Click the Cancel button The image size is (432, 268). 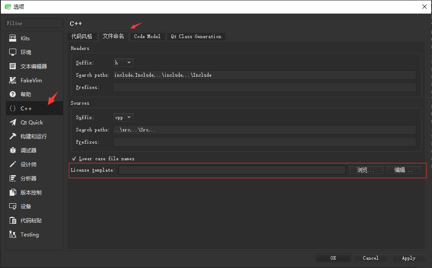(x=371, y=258)
